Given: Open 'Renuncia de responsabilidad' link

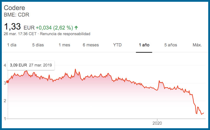Looking at the screenshot, I should coord(65,34).
